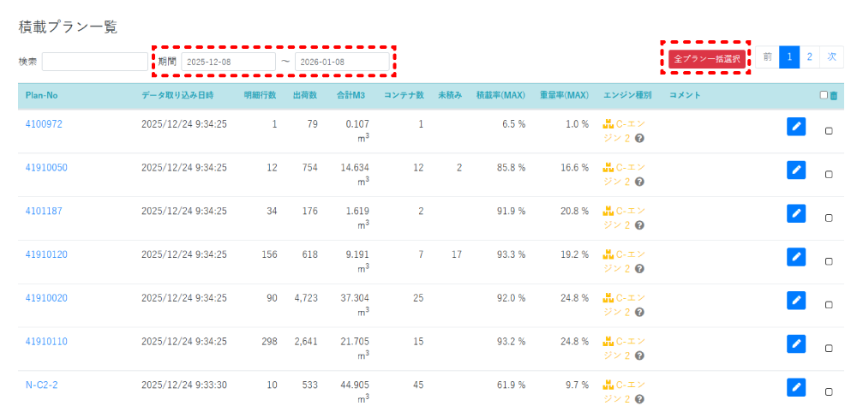857x412 pixels.
Task: Click help question icon in 4100972 row
Action: click(x=639, y=138)
